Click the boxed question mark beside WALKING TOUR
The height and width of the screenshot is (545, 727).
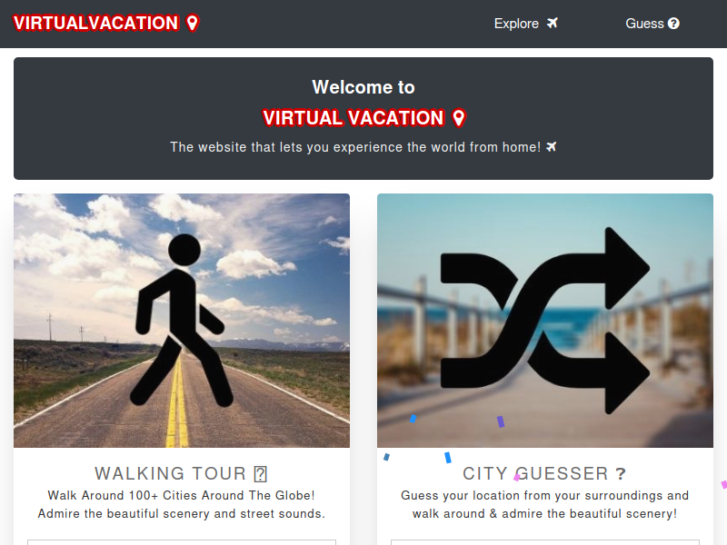[x=261, y=473]
